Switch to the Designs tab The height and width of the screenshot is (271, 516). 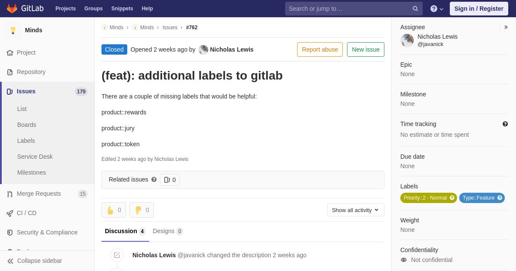pos(168,231)
